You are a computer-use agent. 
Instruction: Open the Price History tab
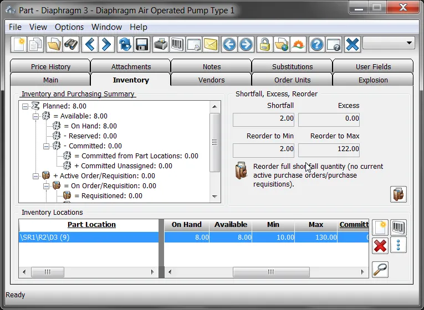(50, 66)
